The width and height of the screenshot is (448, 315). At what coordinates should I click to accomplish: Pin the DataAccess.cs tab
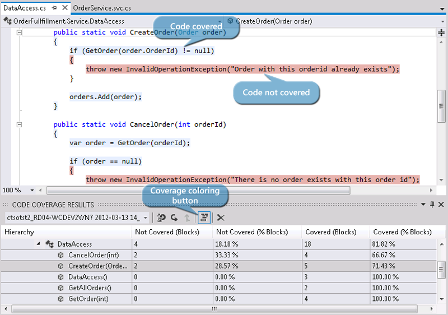click(x=55, y=8)
